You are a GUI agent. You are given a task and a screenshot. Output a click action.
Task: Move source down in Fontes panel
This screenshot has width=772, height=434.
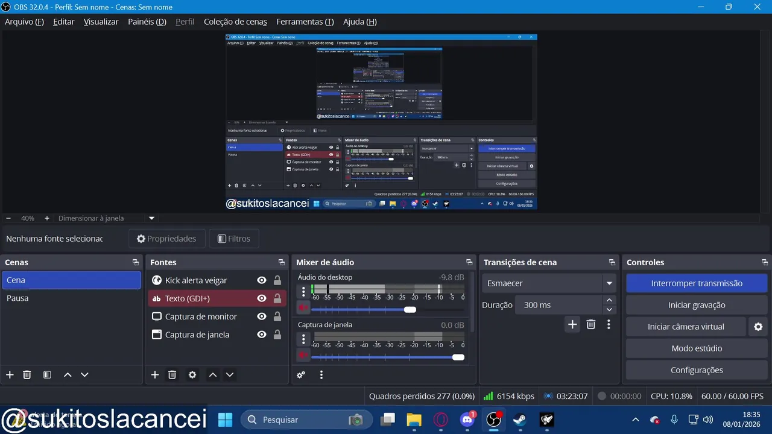pos(230,375)
